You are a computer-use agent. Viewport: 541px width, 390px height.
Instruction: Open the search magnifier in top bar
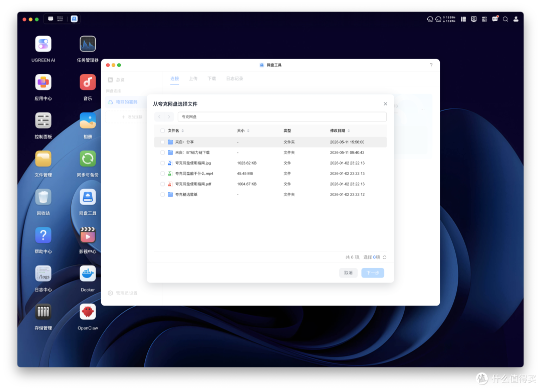[x=505, y=19]
